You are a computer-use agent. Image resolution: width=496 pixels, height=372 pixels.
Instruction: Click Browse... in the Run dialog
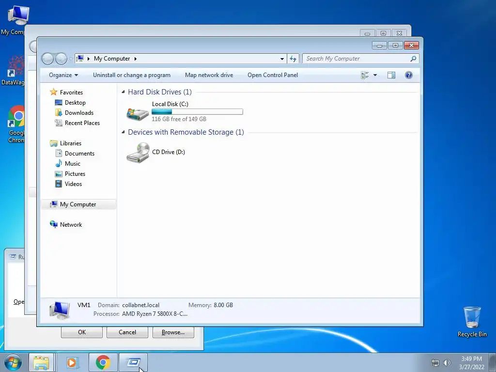(x=173, y=332)
